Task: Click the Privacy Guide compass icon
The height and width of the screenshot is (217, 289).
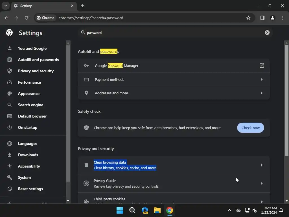Action: [86, 183]
